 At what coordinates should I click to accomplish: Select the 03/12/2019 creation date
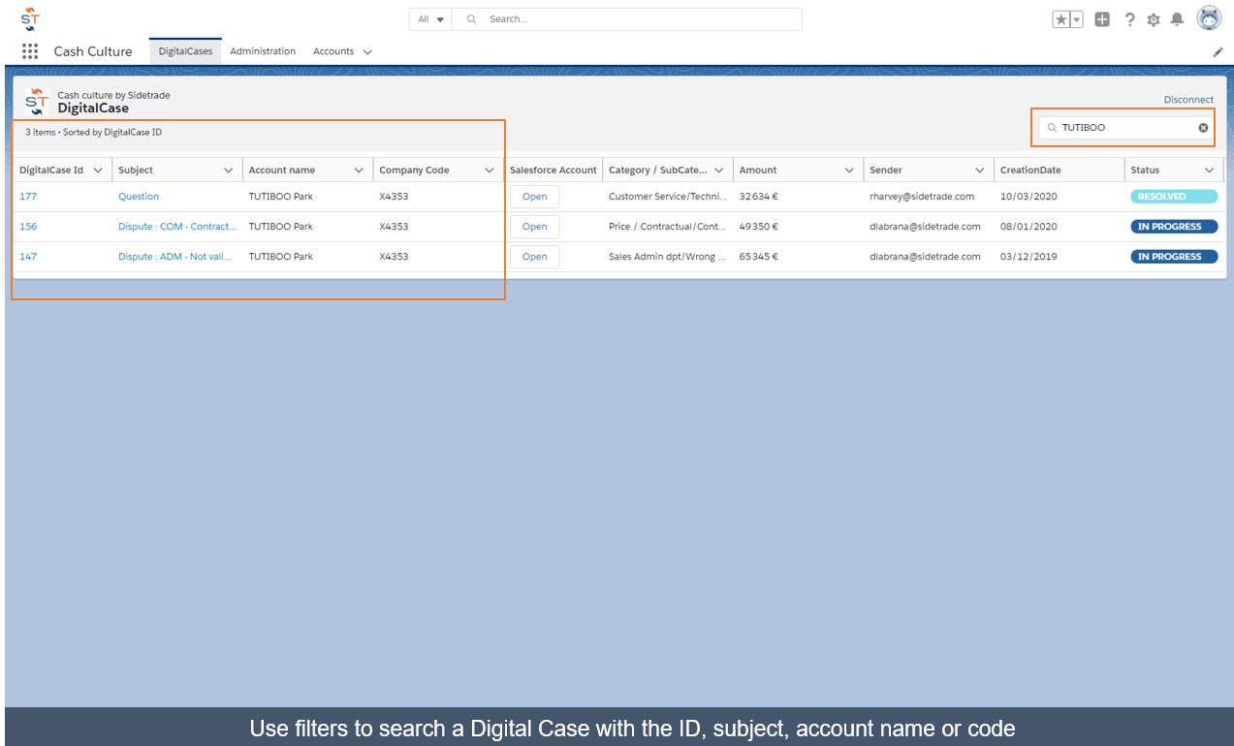coord(1028,257)
